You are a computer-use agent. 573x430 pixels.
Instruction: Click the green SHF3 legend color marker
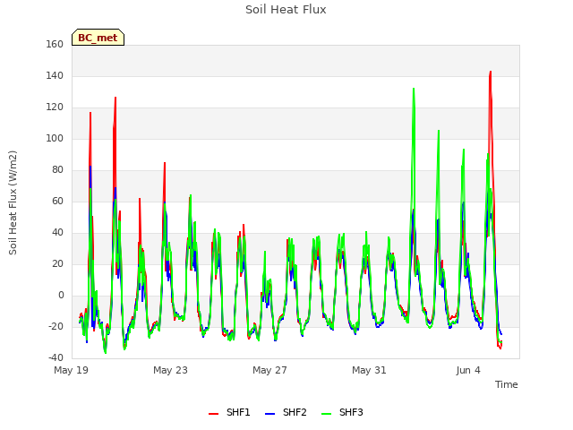(x=326, y=414)
